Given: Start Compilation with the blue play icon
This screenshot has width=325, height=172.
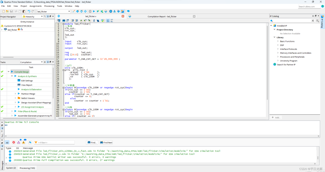Looking at the screenshot, I should pos(94,11).
